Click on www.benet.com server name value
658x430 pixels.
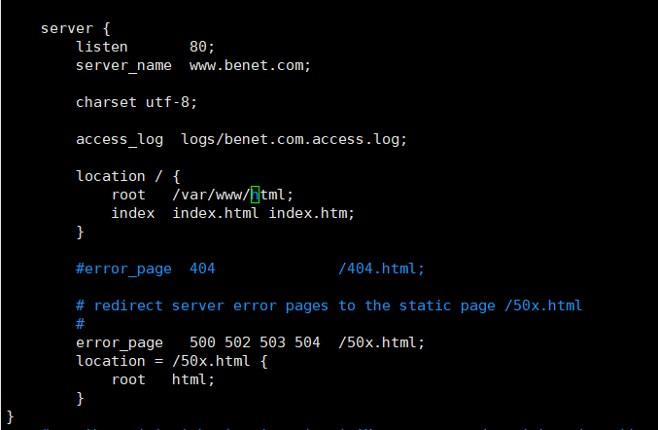[250, 65]
